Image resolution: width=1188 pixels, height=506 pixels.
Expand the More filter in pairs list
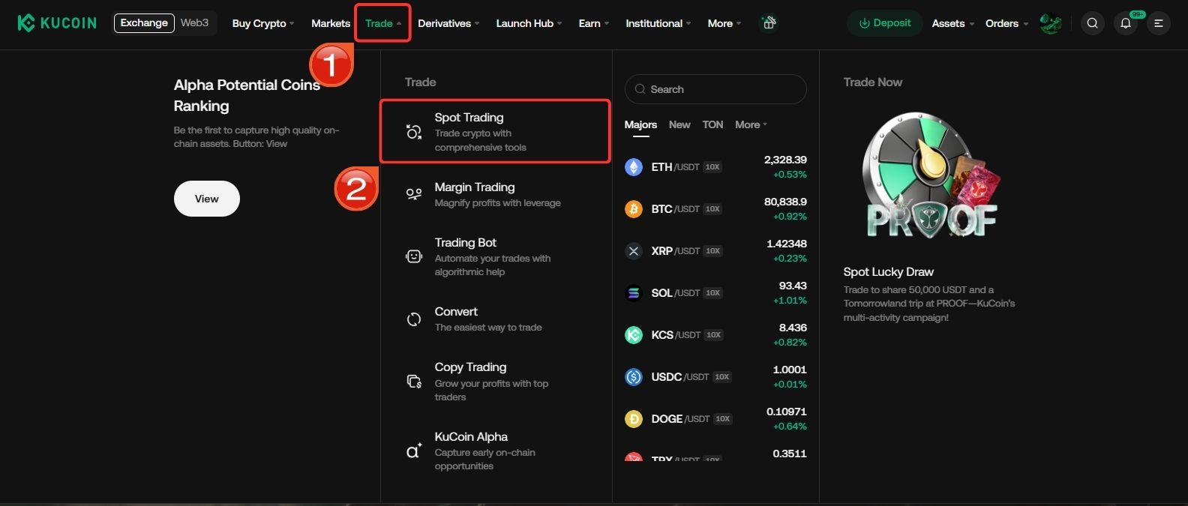tap(751, 124)
